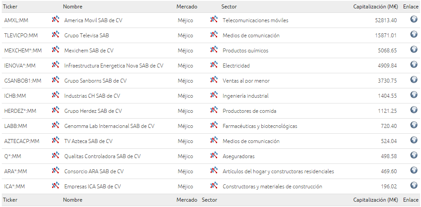
Task: Click the chart icon beside Grupo Herdez
Action: (x=55, y=110)
